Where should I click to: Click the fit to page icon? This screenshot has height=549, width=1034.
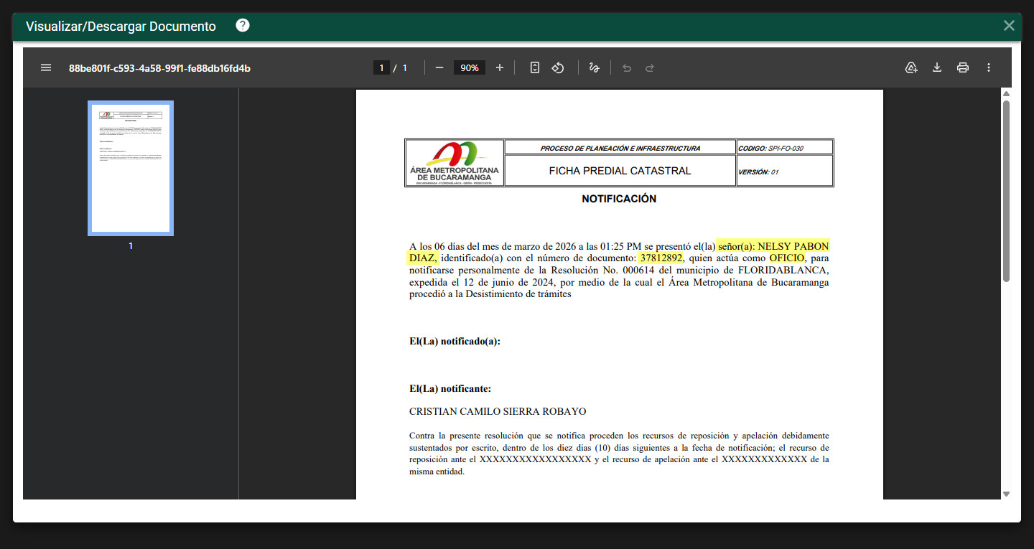(x=534, y=67)
